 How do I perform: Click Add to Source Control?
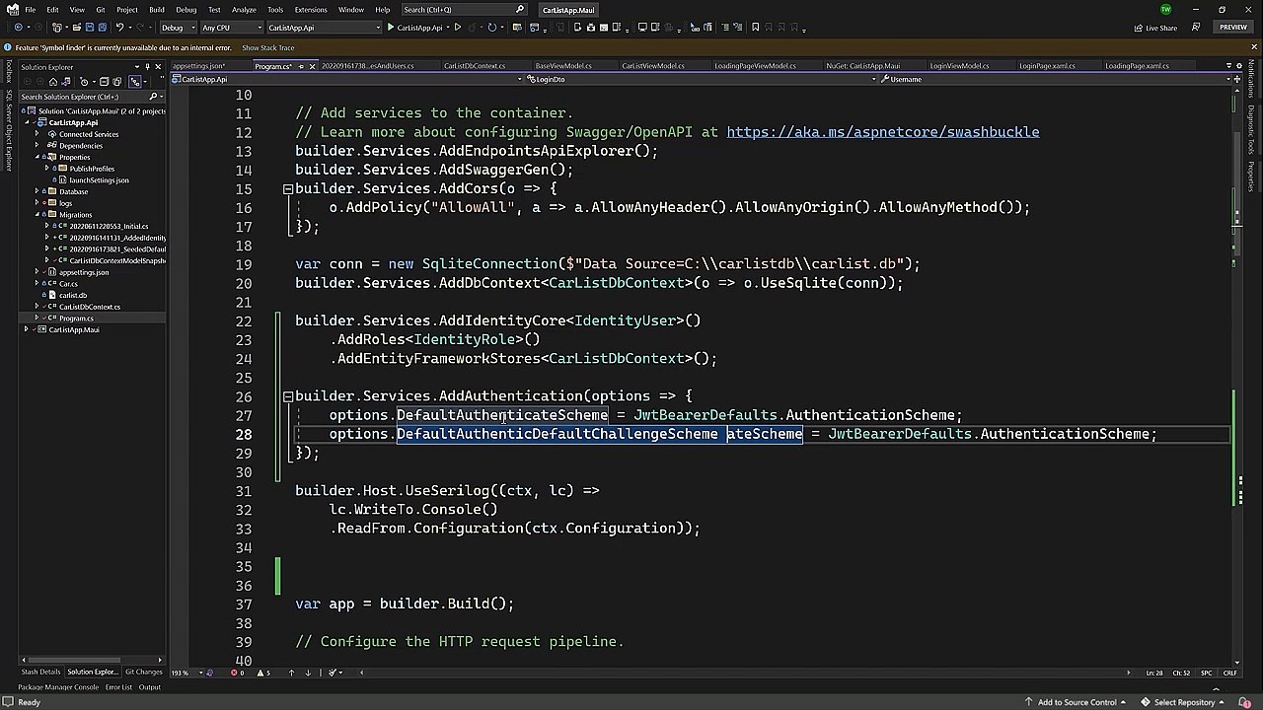(x=1077, y=702)
